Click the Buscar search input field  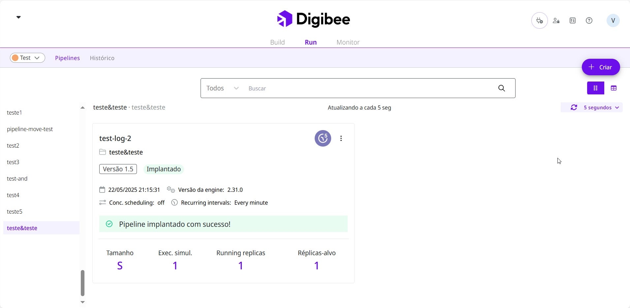(x=369, y=88)
